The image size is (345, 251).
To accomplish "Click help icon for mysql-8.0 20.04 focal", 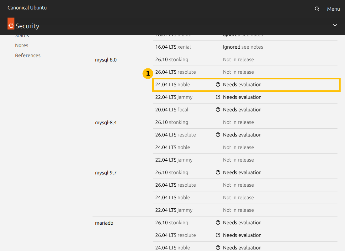I will (x=218, y=109).
